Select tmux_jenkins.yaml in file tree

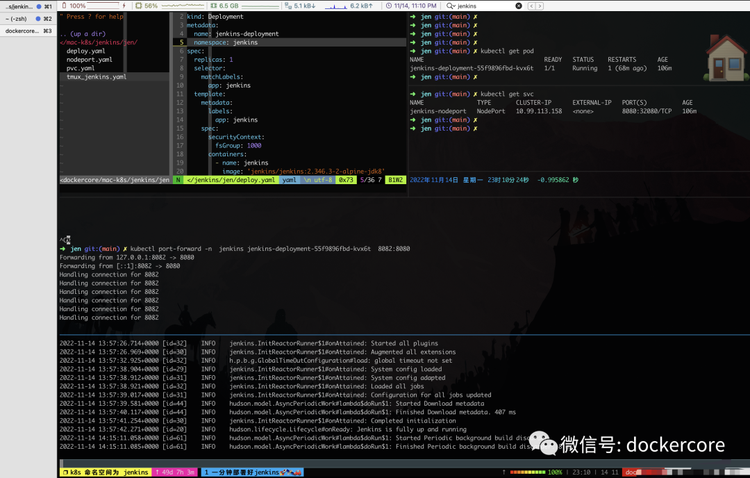pos(97,76)
